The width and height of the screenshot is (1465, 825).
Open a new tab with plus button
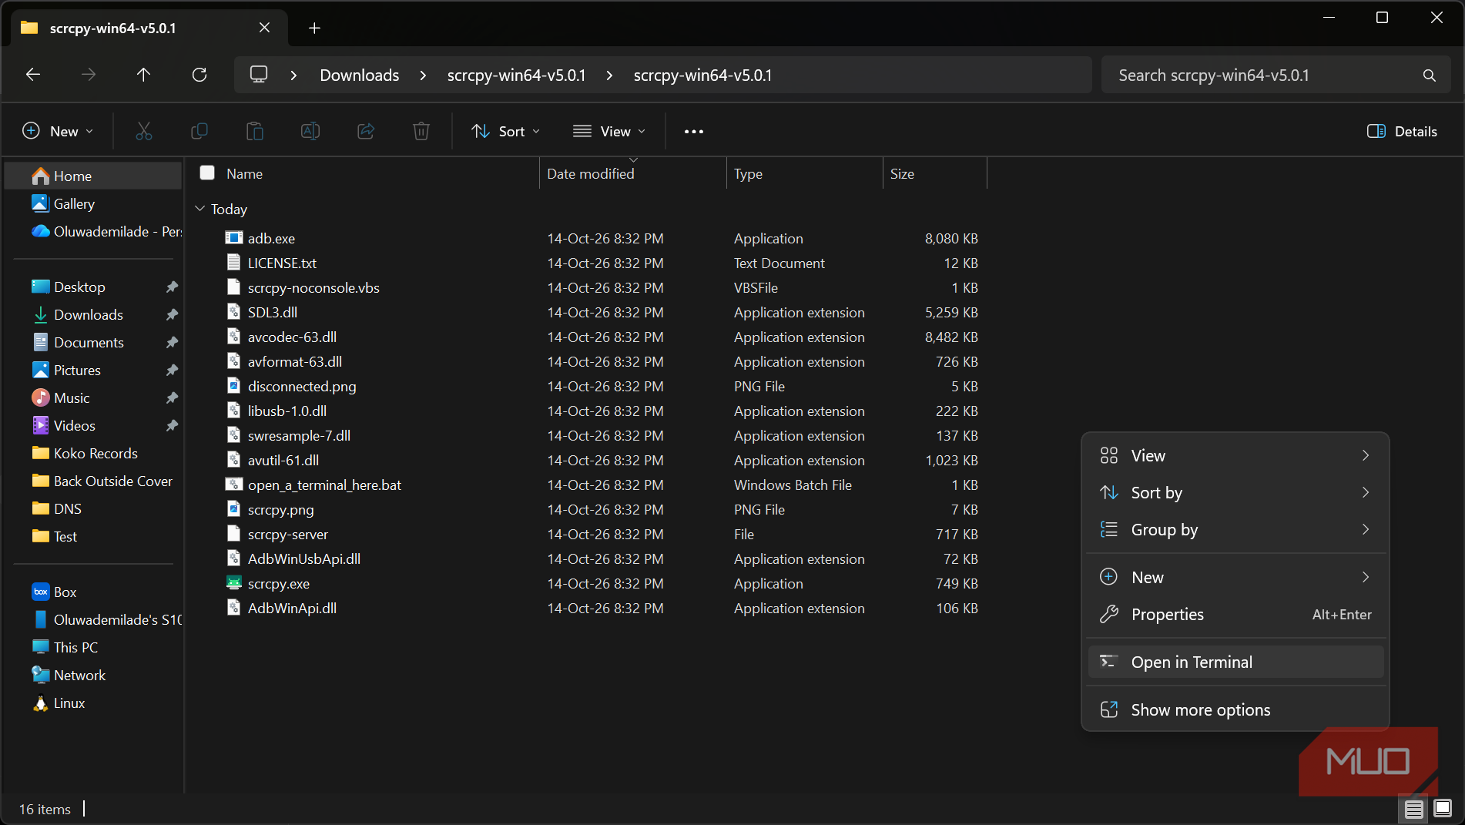(x=314, y=29)
